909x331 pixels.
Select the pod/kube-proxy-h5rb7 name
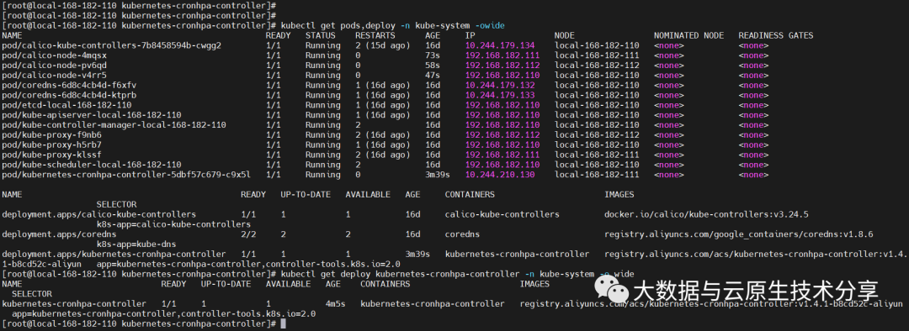click(52, 144)
